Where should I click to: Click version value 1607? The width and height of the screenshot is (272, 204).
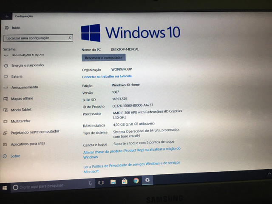tap(116, 92)
